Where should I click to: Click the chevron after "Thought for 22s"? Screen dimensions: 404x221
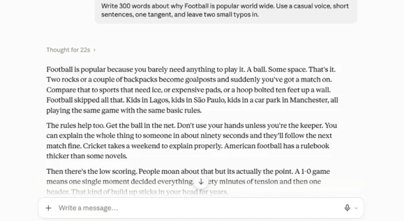pos(94,50)
